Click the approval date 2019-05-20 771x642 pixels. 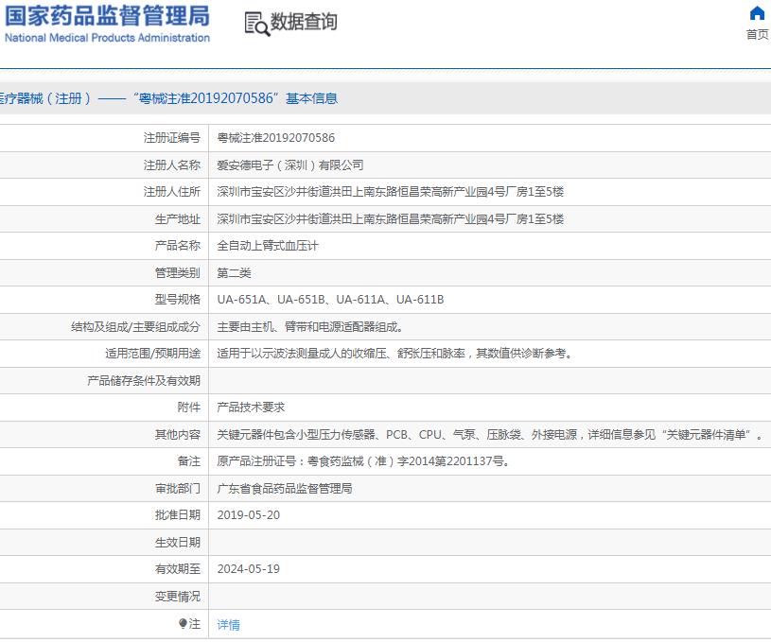(x=248, y=515)
